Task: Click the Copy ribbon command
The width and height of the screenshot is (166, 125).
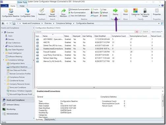Action: click(x=103, y=10)
